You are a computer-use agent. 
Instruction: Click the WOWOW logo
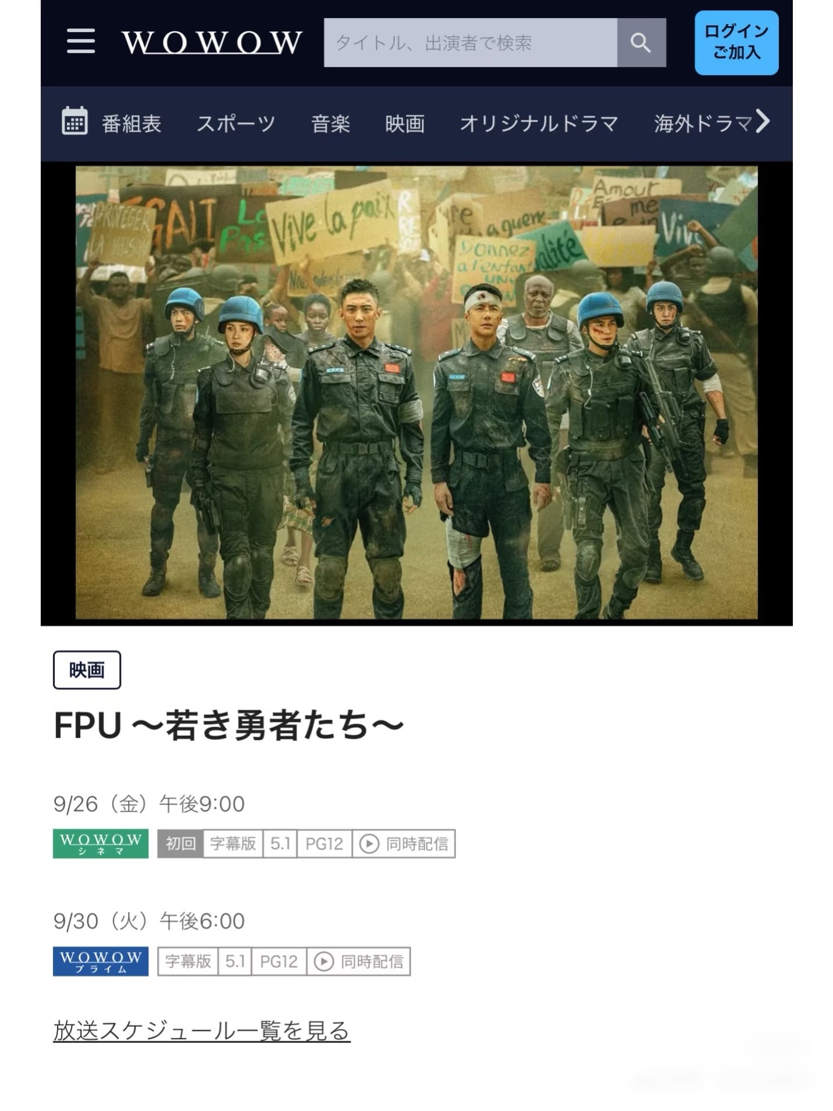coord(212,42)
